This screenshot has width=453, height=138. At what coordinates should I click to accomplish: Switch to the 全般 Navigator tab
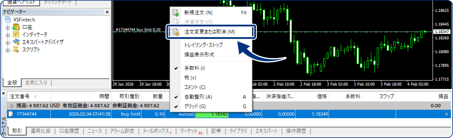pyautogui.click(x=12, y=83)
